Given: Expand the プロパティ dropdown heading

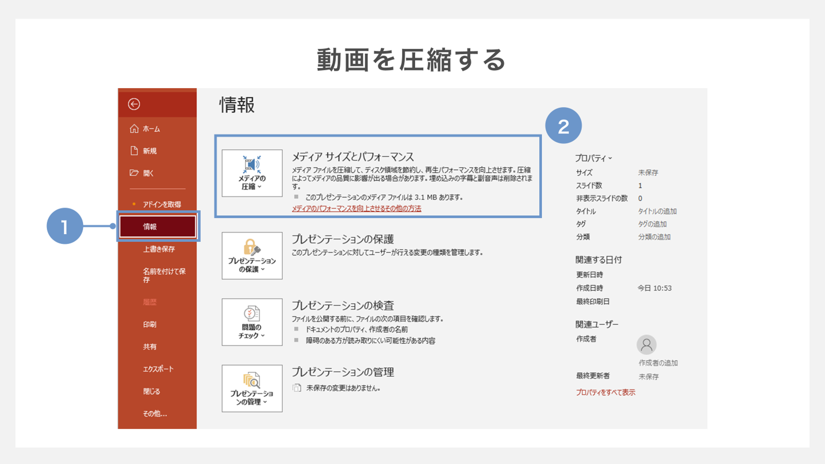Looking at the screenshot, I should [593, 158].
